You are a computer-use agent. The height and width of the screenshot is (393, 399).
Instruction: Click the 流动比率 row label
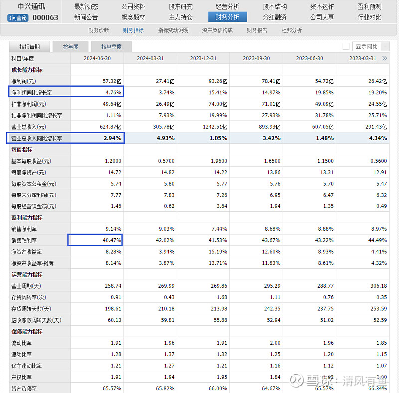pos(21,343)
